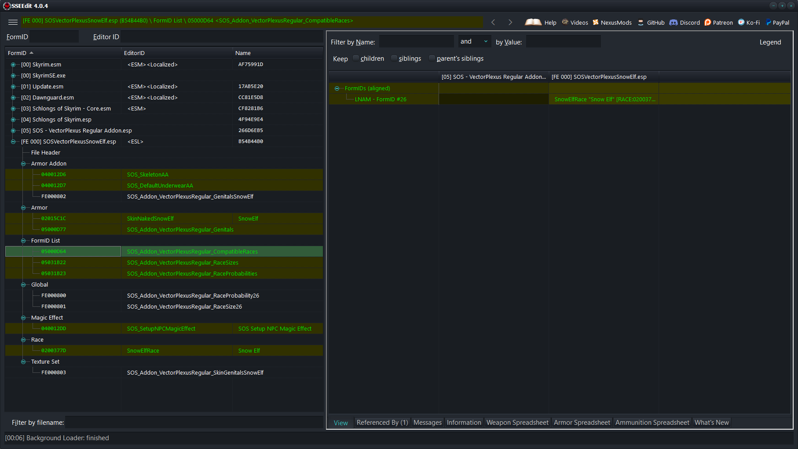This screenshot has width=798, height=449.
Task: Open the Patreon link icon
Action: click(x=708, y=22)
